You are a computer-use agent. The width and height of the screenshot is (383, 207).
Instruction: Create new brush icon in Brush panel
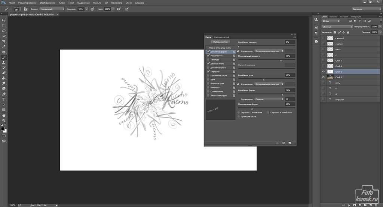point(289,143)
